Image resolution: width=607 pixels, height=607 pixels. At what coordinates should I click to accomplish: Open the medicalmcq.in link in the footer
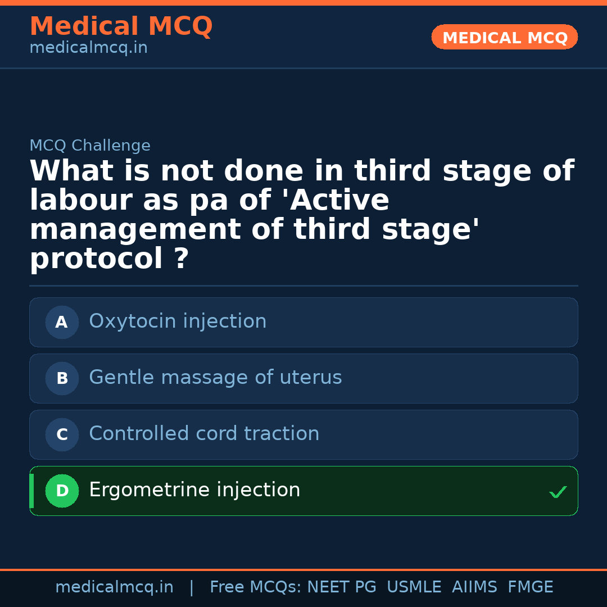(x=114, y=587)
